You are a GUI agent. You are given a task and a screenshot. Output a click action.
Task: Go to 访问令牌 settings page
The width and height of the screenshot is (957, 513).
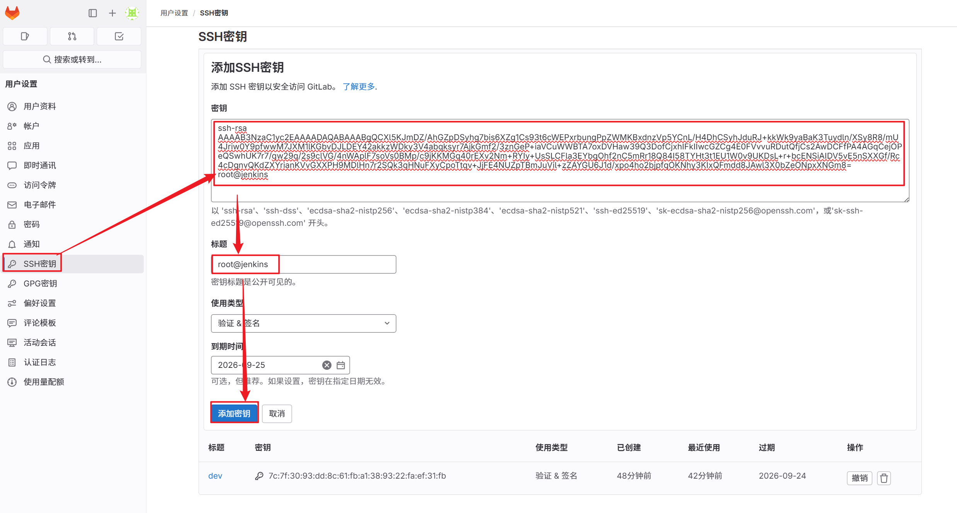40,185
